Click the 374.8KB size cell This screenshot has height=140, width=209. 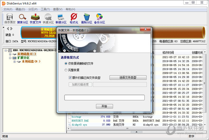click(x=106, y=117)
